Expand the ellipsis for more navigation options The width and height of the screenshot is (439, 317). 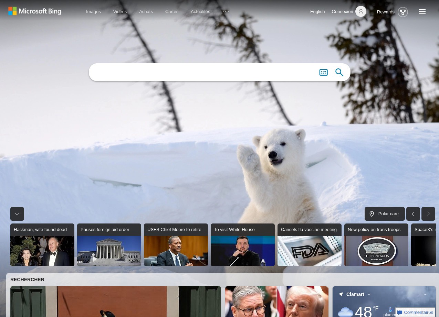[x=226, y=11]
